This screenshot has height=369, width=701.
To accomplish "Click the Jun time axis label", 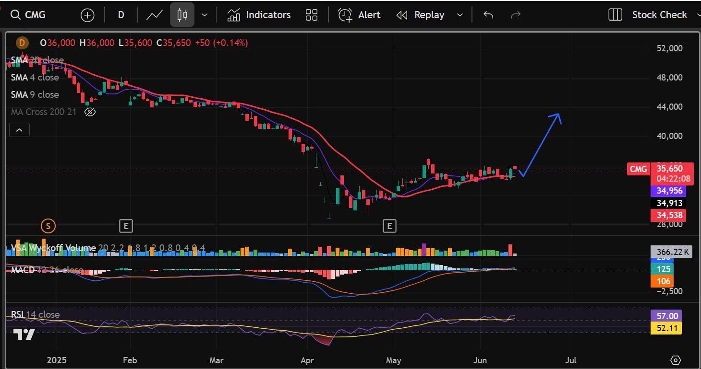I will 480,360.
